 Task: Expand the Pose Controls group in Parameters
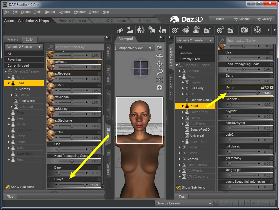180,165
